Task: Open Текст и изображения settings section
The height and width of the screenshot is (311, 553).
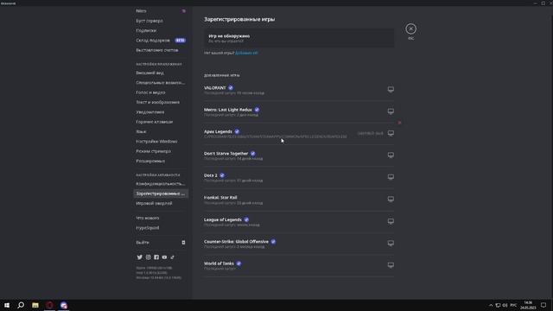Action: 161,102
